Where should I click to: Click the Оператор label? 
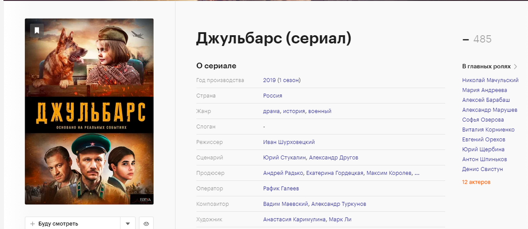(x=209, y=188)
